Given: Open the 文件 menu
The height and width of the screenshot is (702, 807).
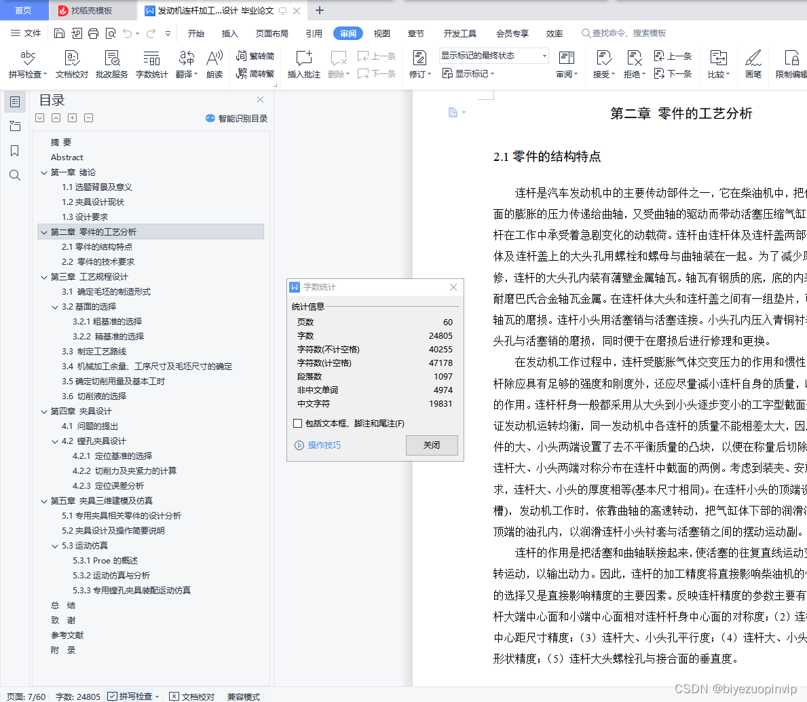Looking at the screenshot, I should coord(26,33).
